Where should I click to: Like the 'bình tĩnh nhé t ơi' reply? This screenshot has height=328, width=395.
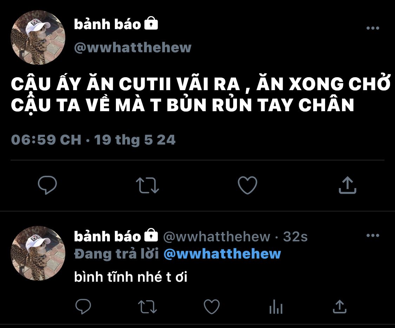pyautogui.click(x=212, y=306)
